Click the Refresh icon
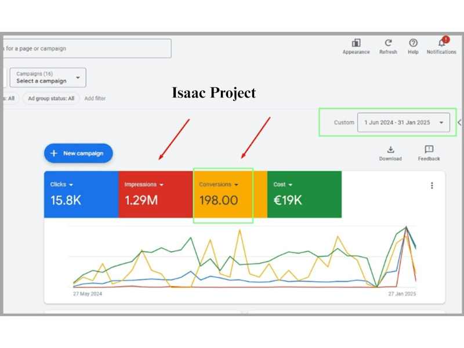 (388, 43)
